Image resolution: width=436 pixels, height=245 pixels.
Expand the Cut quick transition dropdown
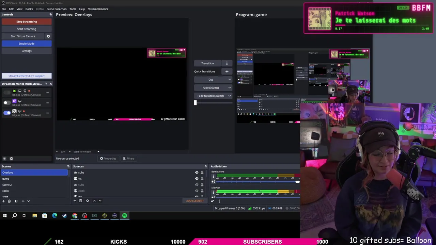tap(229, 80)
